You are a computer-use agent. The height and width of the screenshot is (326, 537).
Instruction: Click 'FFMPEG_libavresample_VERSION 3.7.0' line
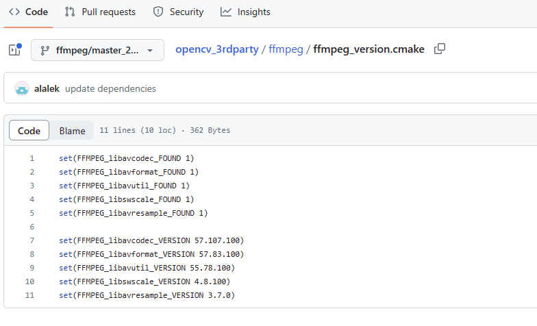click(x=147, y=295)
